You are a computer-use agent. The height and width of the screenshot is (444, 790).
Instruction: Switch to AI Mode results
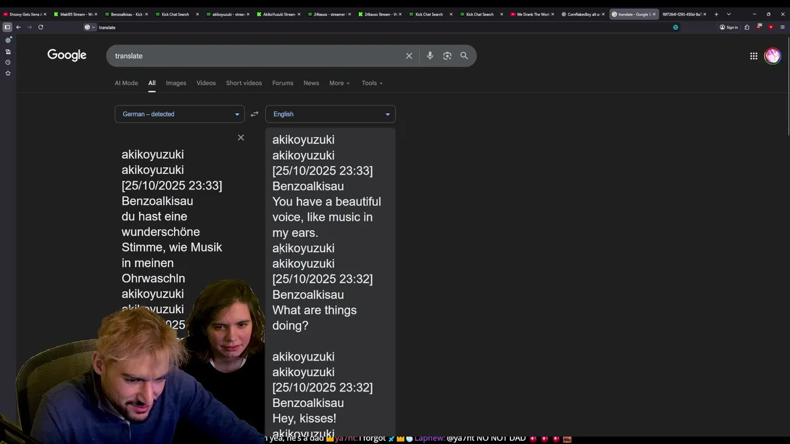[127, 83]
